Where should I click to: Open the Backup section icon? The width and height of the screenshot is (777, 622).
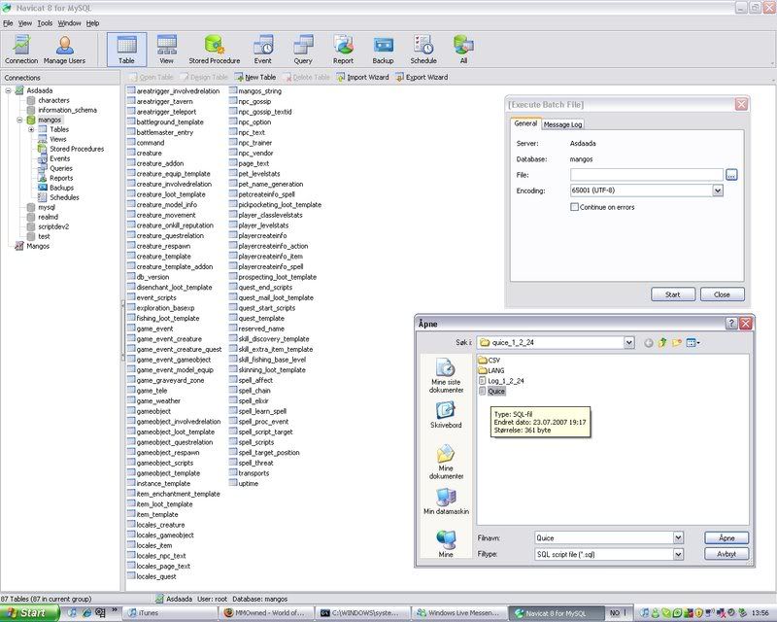tap(383, 50)
